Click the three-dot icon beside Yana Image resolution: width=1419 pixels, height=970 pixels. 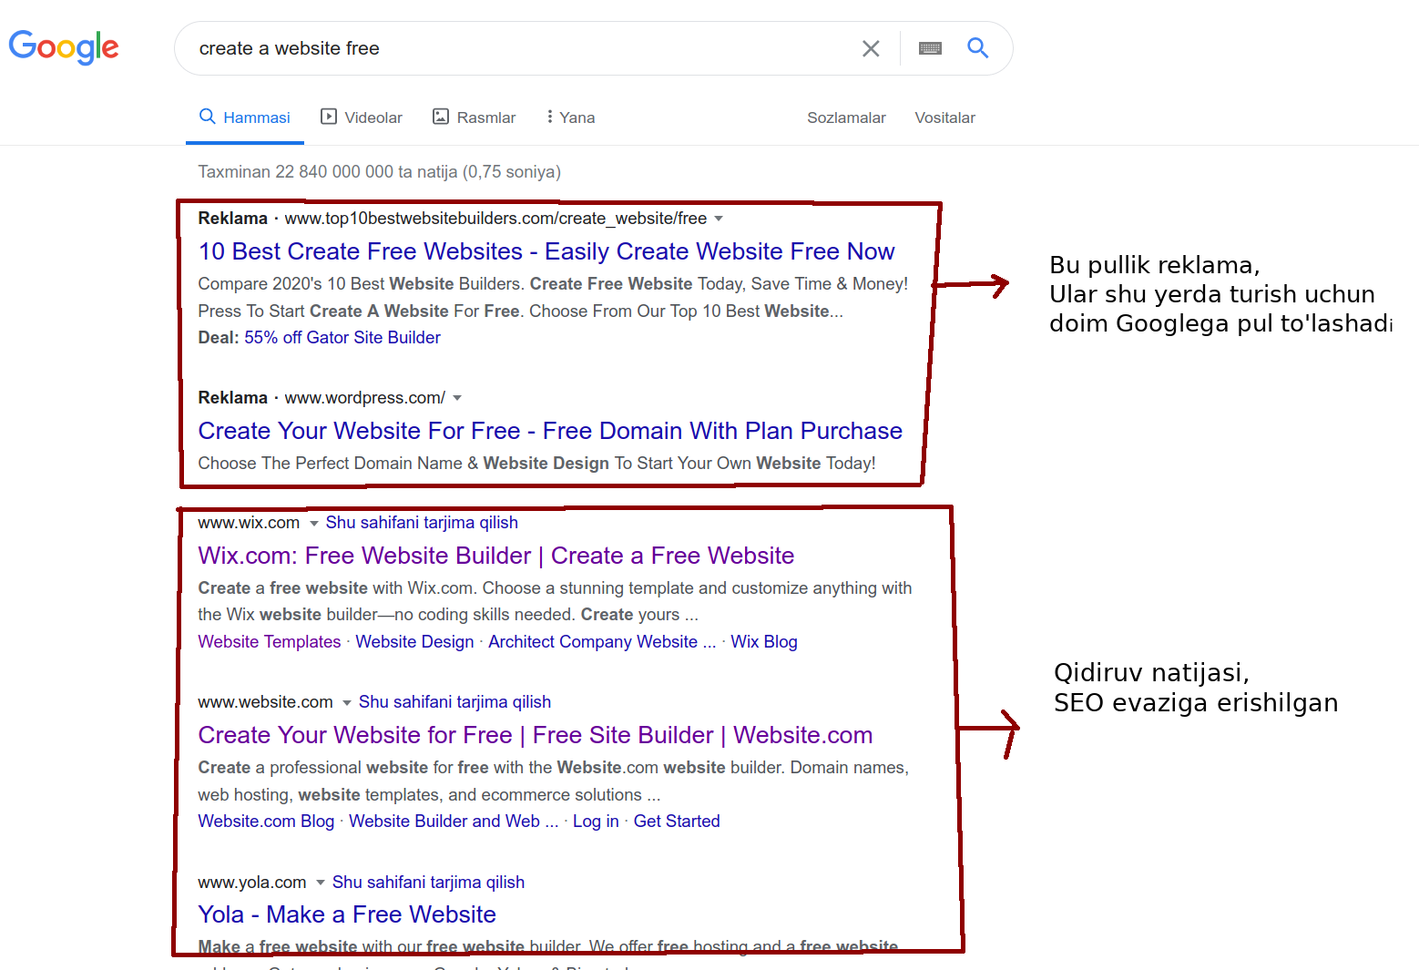pos(549,117)
